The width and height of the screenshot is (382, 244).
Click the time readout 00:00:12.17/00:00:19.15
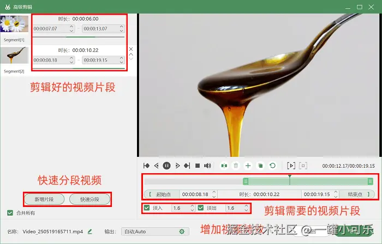pyautogui.click(x=348, y=166)
